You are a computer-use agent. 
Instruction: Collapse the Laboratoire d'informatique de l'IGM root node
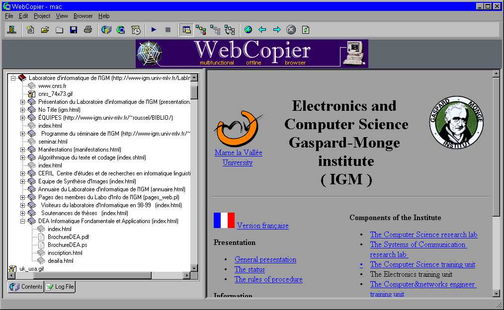coord(13,78)
